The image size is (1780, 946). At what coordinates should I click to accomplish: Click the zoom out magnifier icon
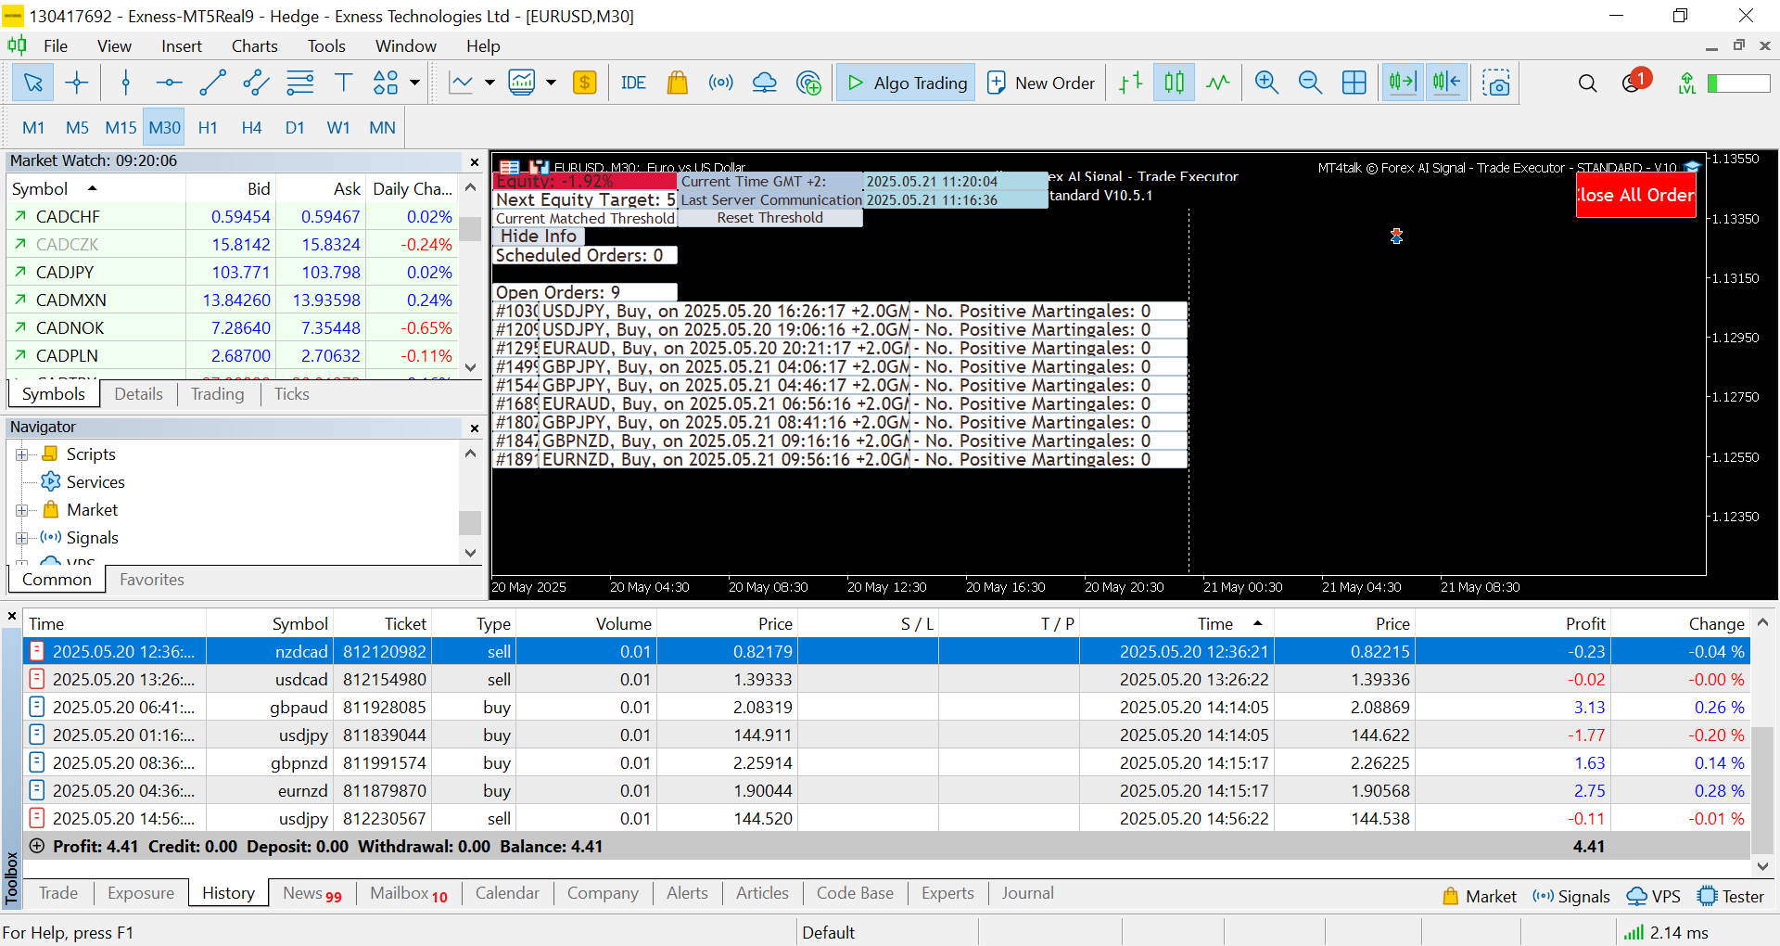(1310, 83)
